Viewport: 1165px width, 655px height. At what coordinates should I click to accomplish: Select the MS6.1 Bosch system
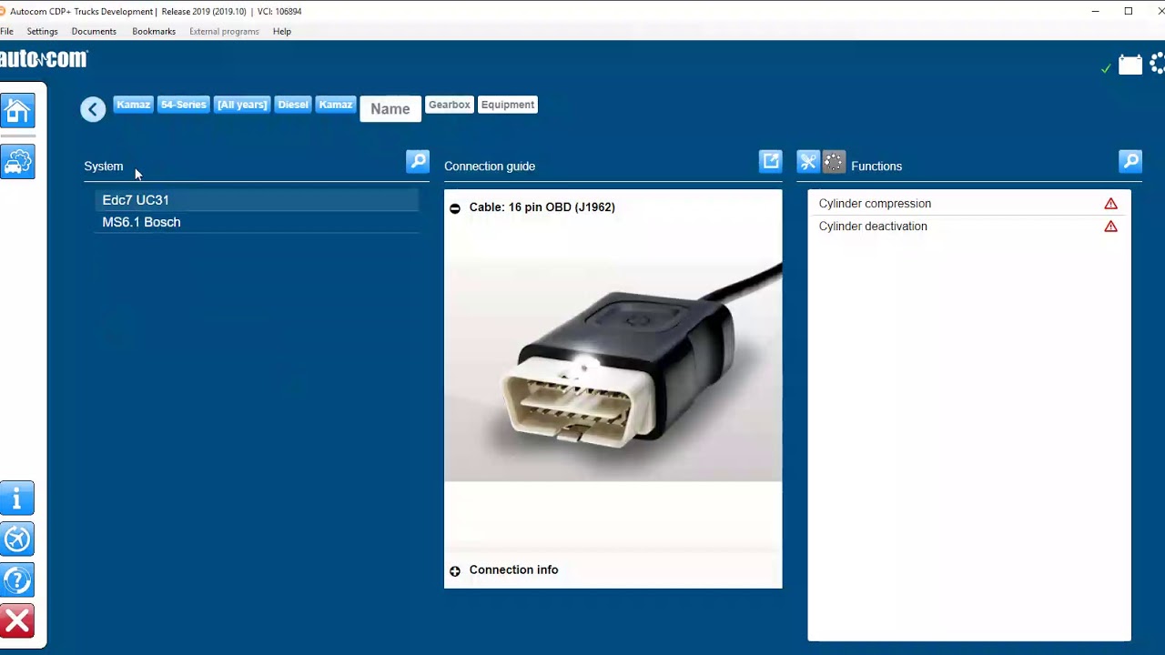tap(257, 222)
